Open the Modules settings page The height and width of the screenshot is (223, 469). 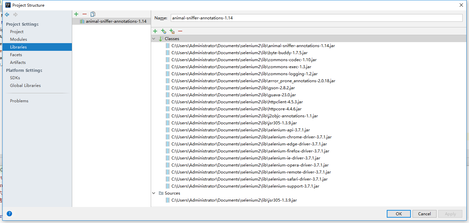18,39
